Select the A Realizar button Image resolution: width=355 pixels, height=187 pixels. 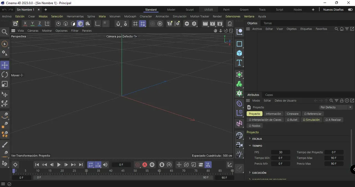tap(333, 120)
